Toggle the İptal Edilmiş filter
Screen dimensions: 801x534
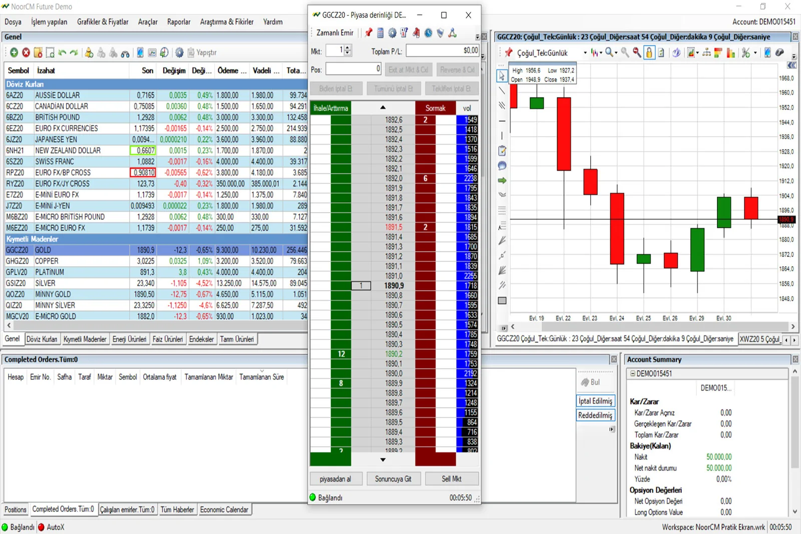click(595, 401)
